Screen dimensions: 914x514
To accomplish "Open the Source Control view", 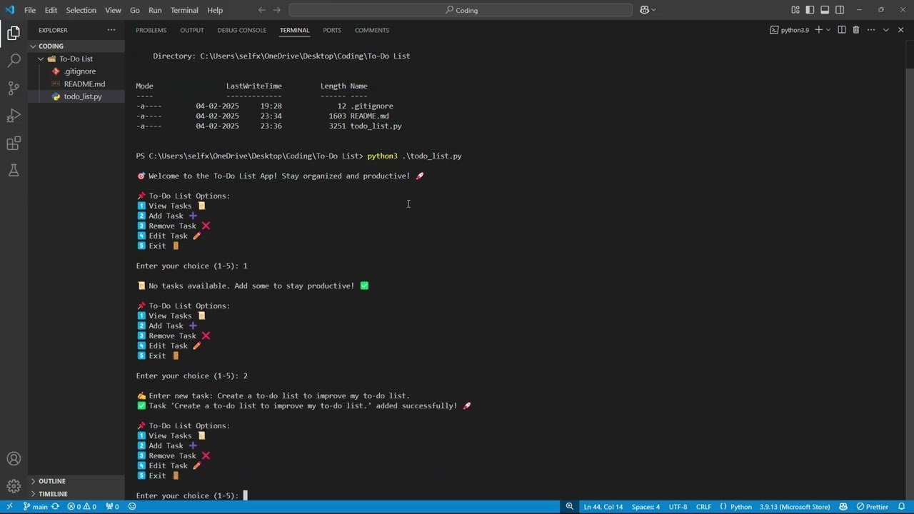I will tap(14, 87).
